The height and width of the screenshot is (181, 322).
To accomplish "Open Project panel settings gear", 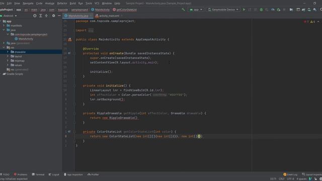I will tap(53, 16).
